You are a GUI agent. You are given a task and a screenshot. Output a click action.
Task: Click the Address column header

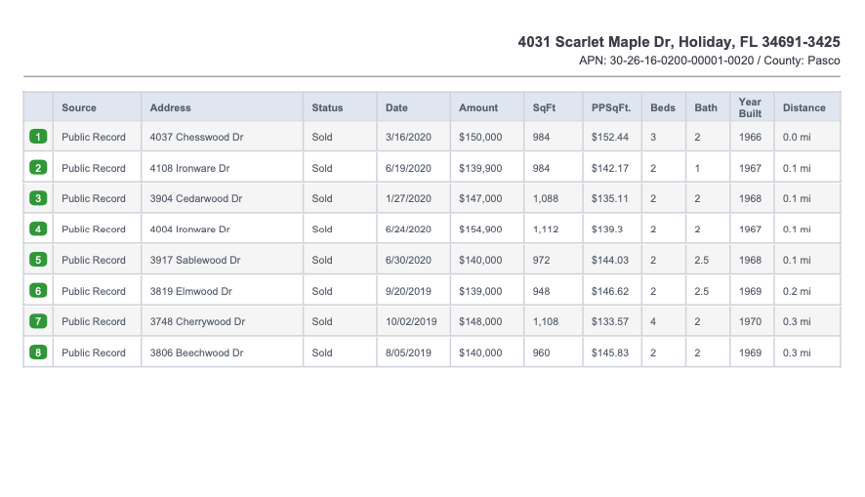point(171,107)
